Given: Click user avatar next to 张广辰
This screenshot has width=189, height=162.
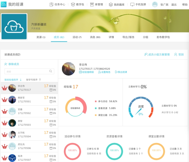Looking at the screenshot, I should coord(155,5).
